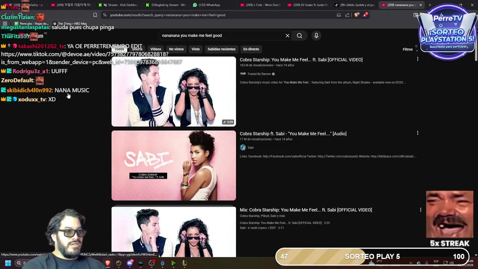
Task: Select the Videos filter chip
Action: 156,49
